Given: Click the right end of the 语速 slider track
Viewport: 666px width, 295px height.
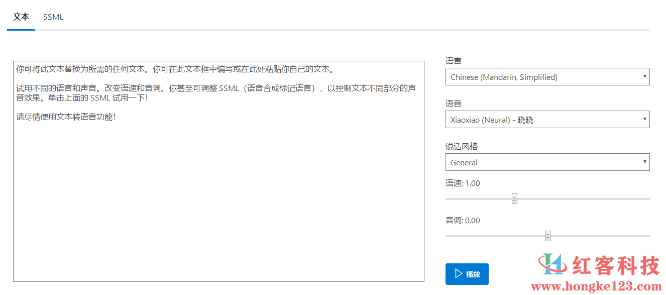Looking at the screenshot, I should [x=648, y=199].
